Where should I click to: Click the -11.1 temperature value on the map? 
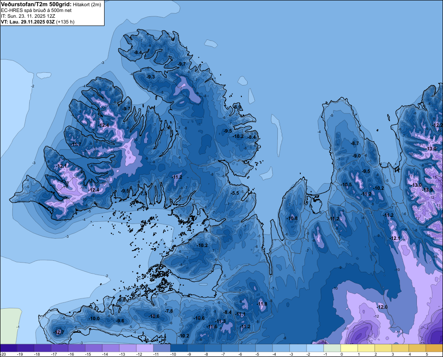[x=241, y=314]
